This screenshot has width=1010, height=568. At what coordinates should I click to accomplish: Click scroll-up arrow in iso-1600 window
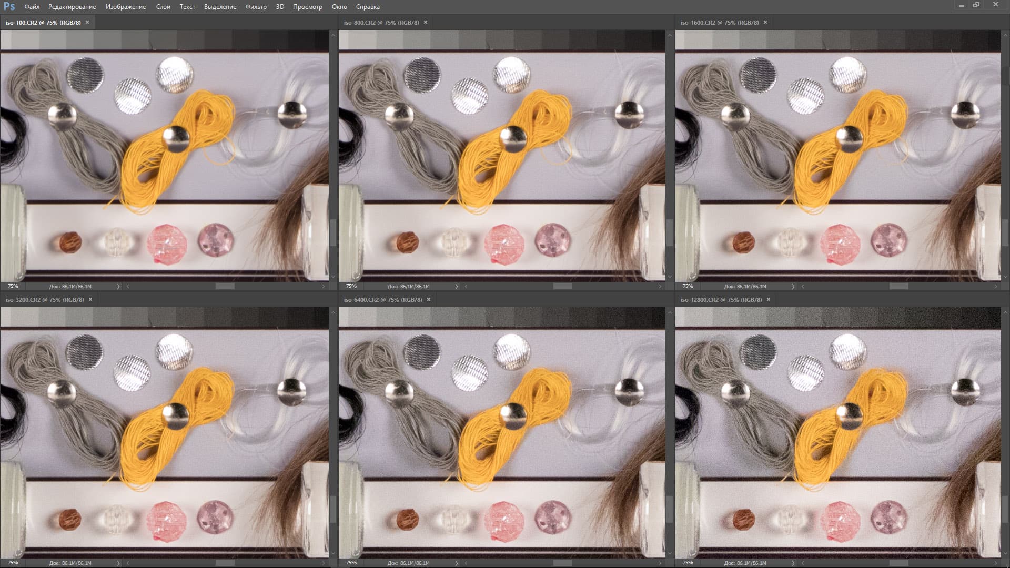pos(1006,35)
